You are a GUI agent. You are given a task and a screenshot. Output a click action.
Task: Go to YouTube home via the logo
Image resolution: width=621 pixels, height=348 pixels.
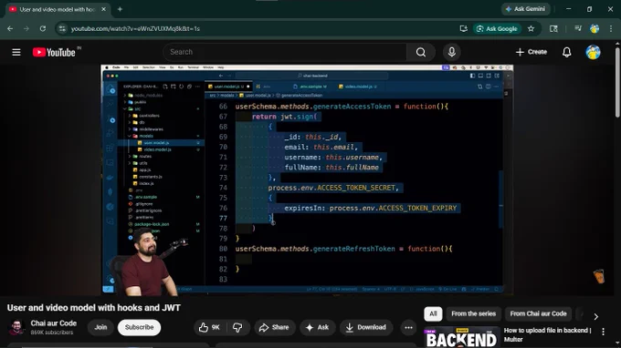pyautogui.click(x=54, y=52)
